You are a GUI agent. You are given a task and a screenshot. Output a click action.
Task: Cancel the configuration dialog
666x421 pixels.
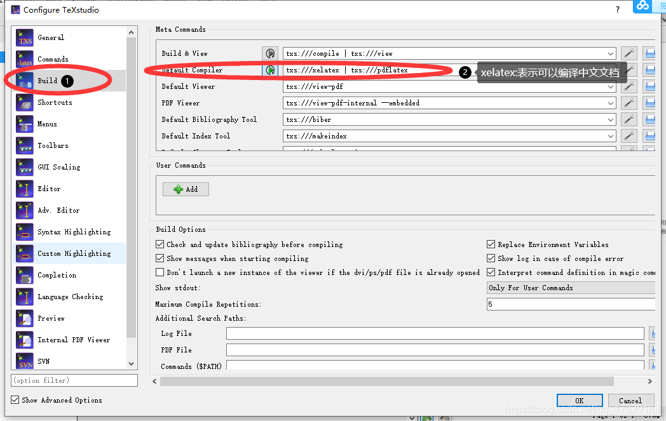point(630,401)
